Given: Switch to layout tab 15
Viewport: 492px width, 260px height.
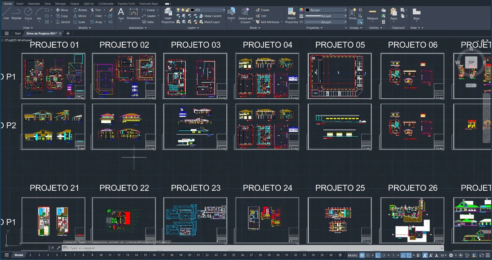Looking at the screenshot, I should [146, 255].
